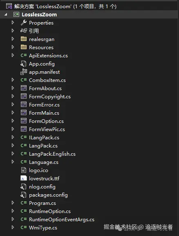
Task: Click the C# icon of WmiType.cs
Action: [x=24, y=227]
